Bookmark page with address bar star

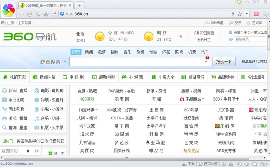tap(239, 14)
